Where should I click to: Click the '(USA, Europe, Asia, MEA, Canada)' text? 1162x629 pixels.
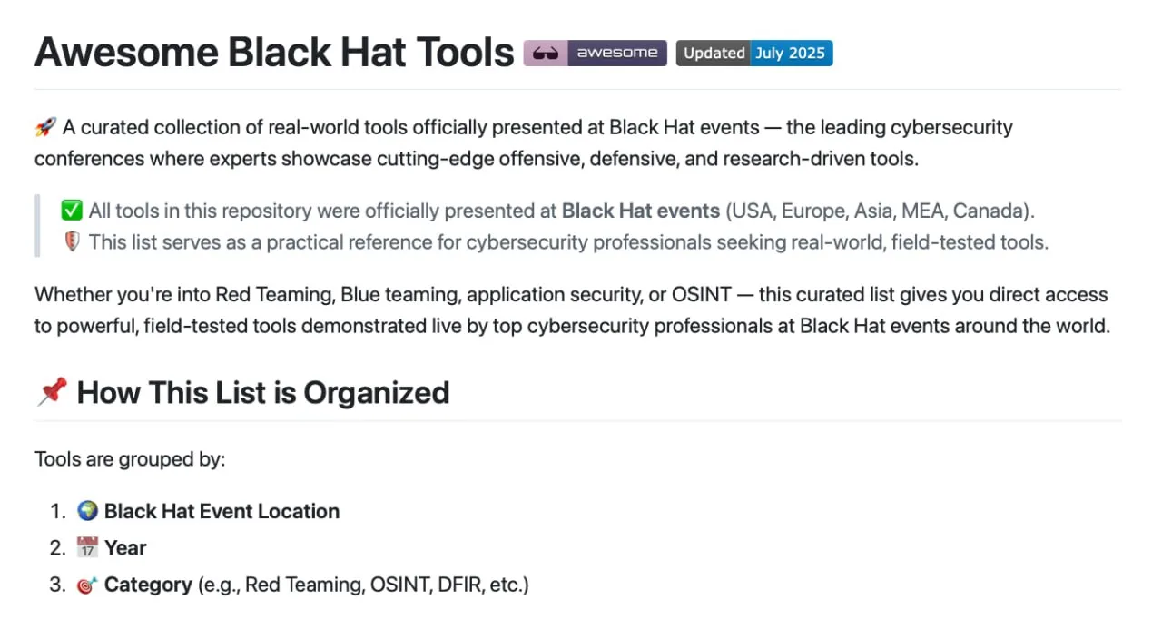click(879, 211)
